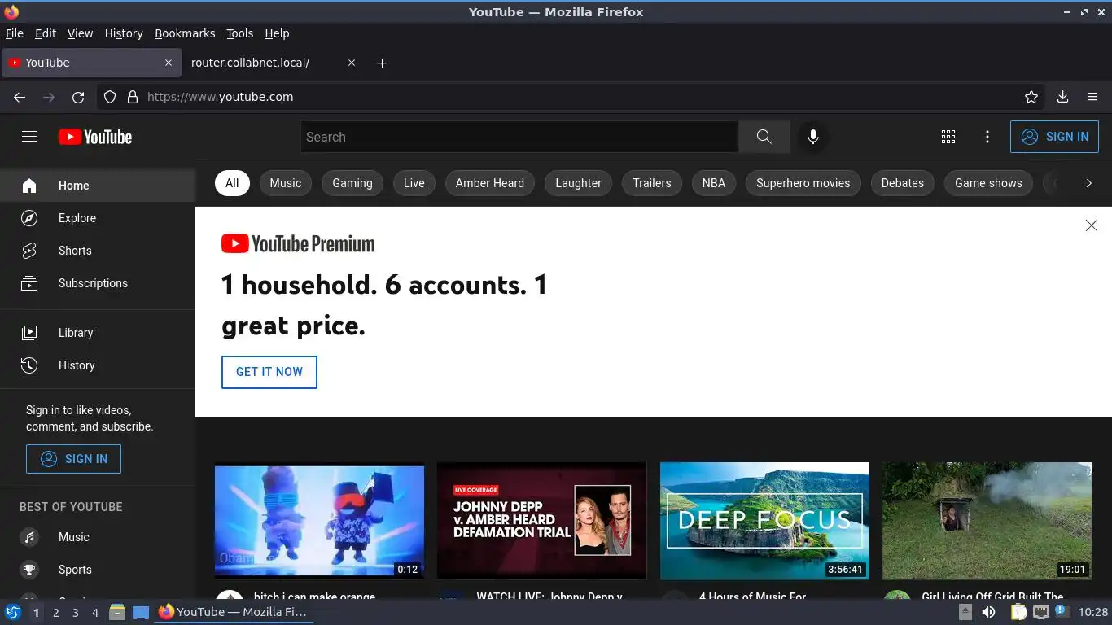The image size is (1112, 625).
Task: Open Firefox application hamburger menu
Action: [x=1092, y=97]
